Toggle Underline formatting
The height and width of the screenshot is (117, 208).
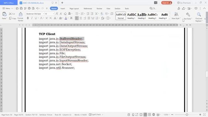click(35, 18)
